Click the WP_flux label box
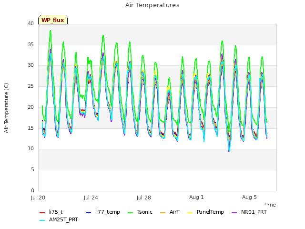This screenshot has width=305, height=229. click(x=53, y=20)
